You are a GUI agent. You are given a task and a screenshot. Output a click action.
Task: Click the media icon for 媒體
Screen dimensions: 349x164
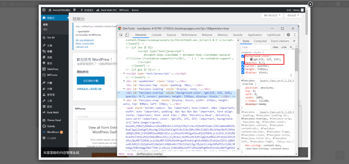44,51
